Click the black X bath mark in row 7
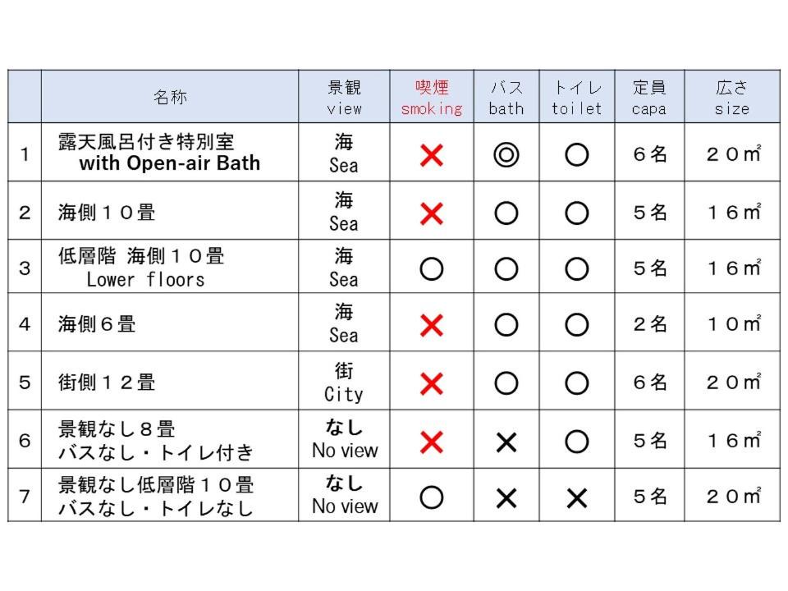The height and width of the screenshot is (591, 788). pyautogui.click(x=506, y=497)
